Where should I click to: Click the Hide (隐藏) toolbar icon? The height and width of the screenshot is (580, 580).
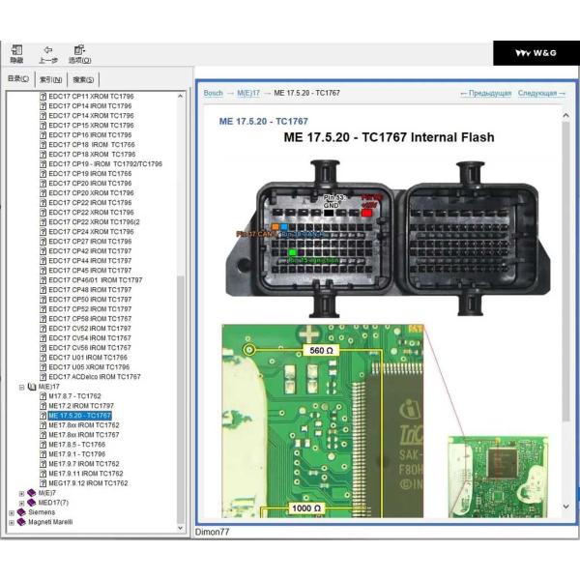tap(16, 54)
